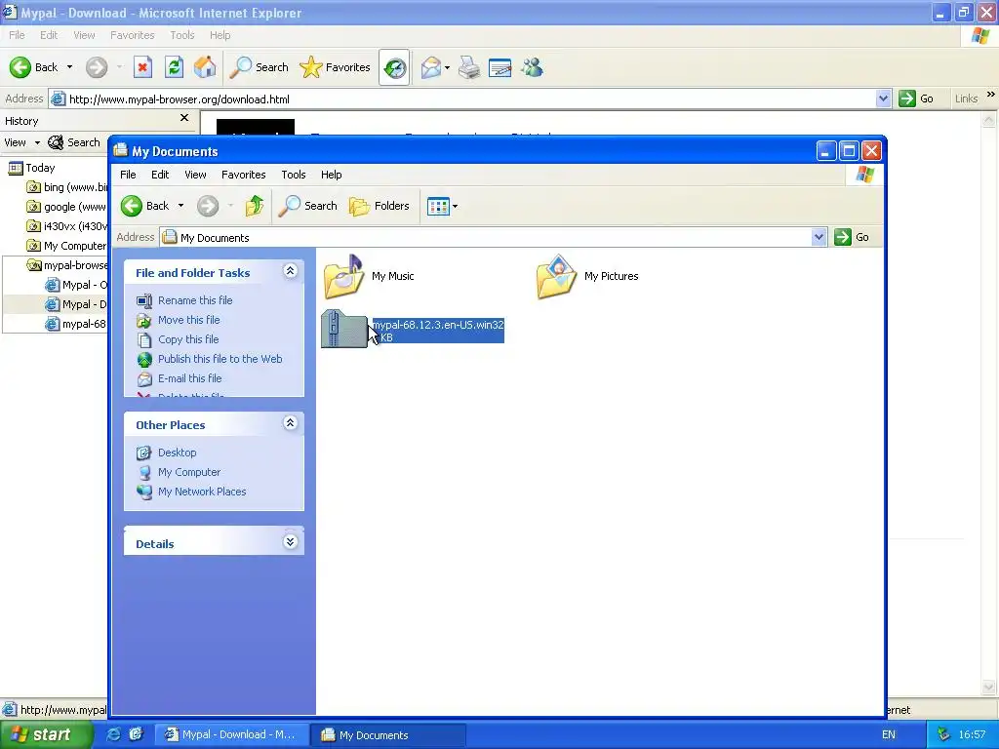Click the Edit page icon in Internet Explorer
999x749 pixels.
(x=500, y=67)
